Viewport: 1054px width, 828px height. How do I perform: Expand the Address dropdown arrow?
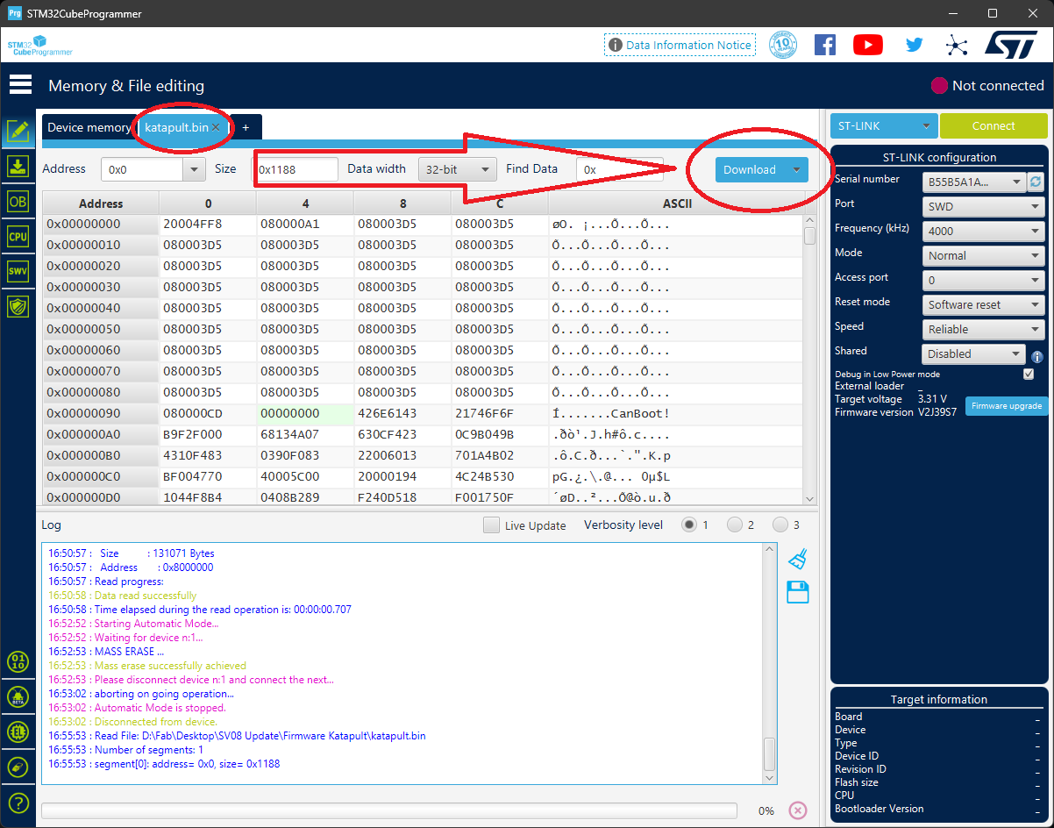click(x=194, y=169)
